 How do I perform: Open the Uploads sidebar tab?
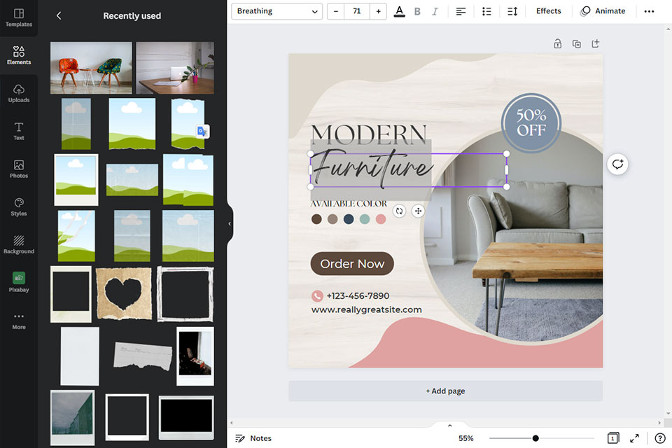[x=19, y=94]
